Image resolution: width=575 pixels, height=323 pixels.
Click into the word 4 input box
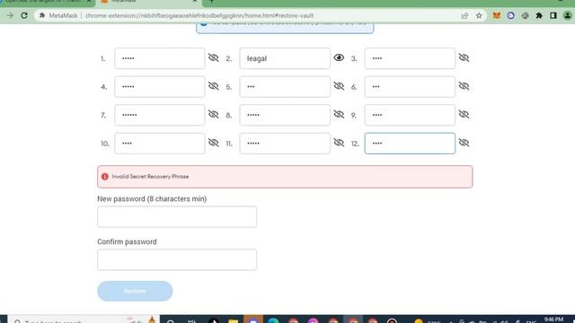[160, 87]
